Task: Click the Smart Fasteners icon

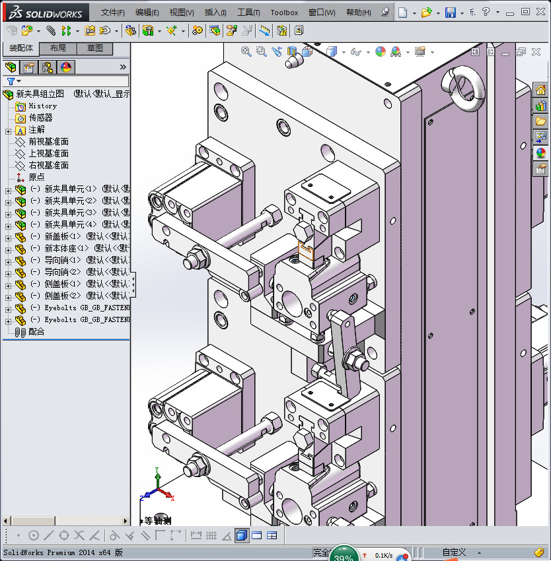Action: [90, 31]
